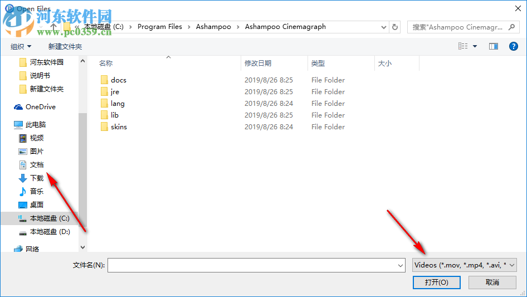Close the Open Files dialog
The height and width of the screenshot is (297, 527).
[518, 8]
